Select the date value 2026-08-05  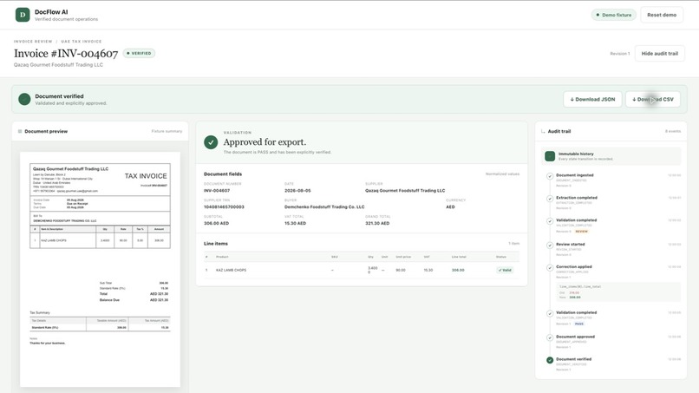[297, 191]
